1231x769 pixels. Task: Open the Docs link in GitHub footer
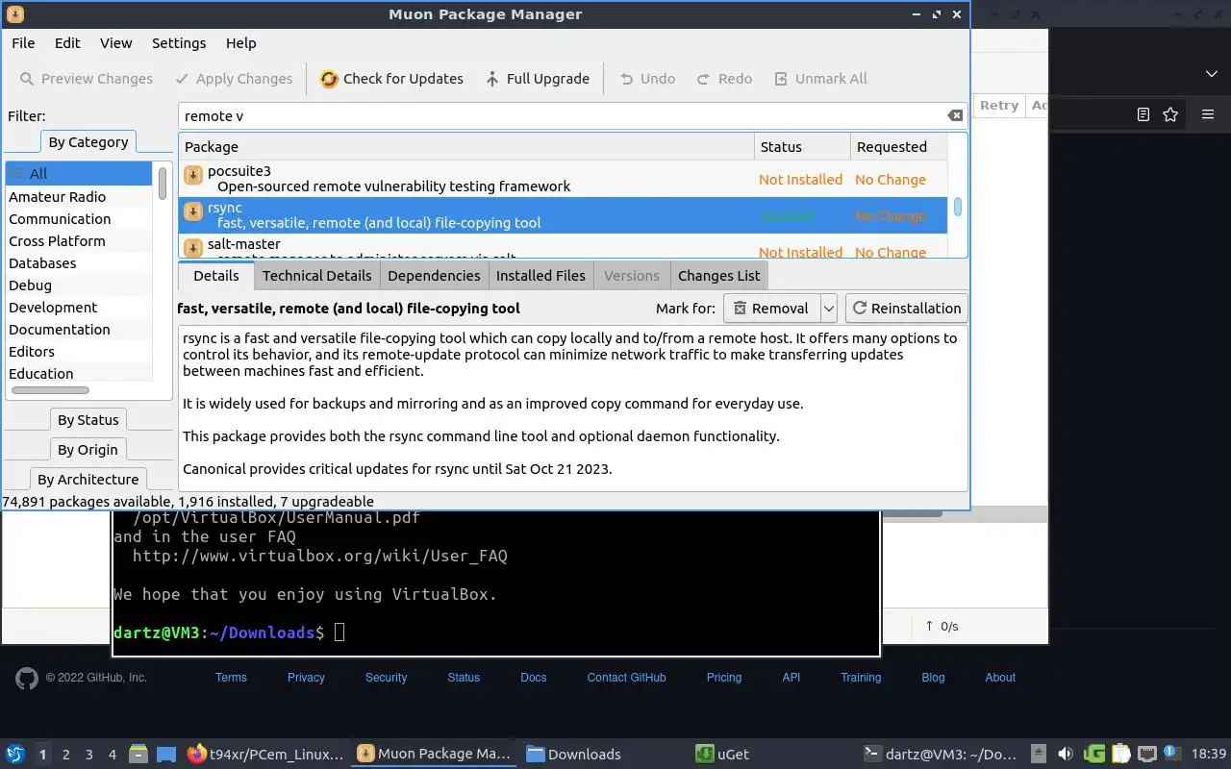click(534, 678)
